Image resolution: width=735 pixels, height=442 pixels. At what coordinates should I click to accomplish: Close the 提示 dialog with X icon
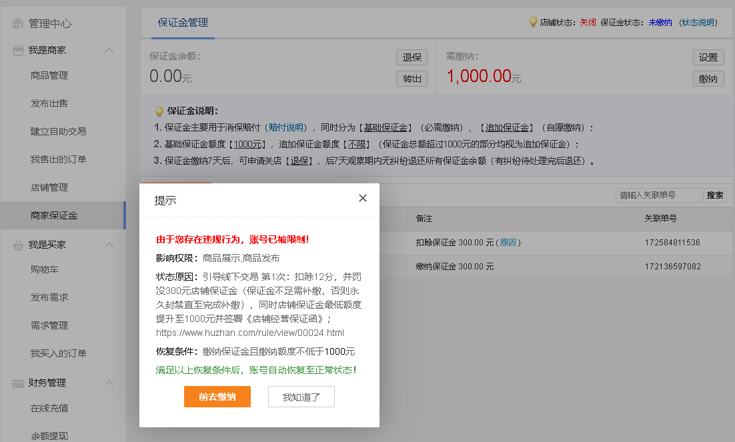[363, 198]
